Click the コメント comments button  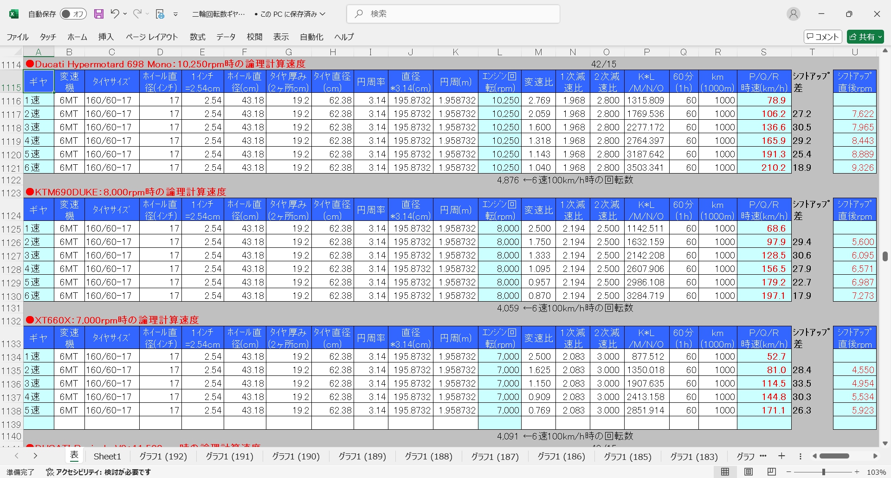click(823, 37)
